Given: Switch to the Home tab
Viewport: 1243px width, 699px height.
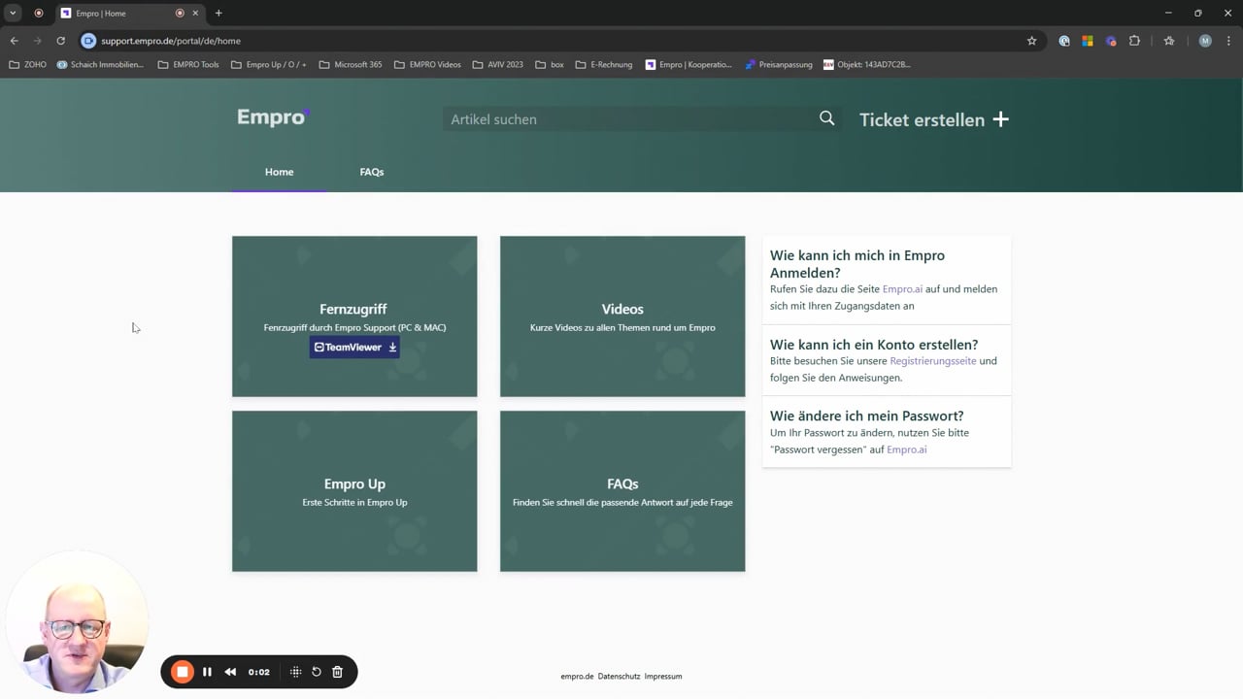Looking at the screenshot, I should click(x=279, y=172).
